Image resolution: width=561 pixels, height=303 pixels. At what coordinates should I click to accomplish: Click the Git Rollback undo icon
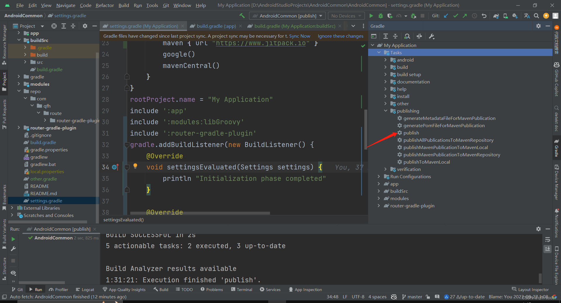click(x=484, y=16)
